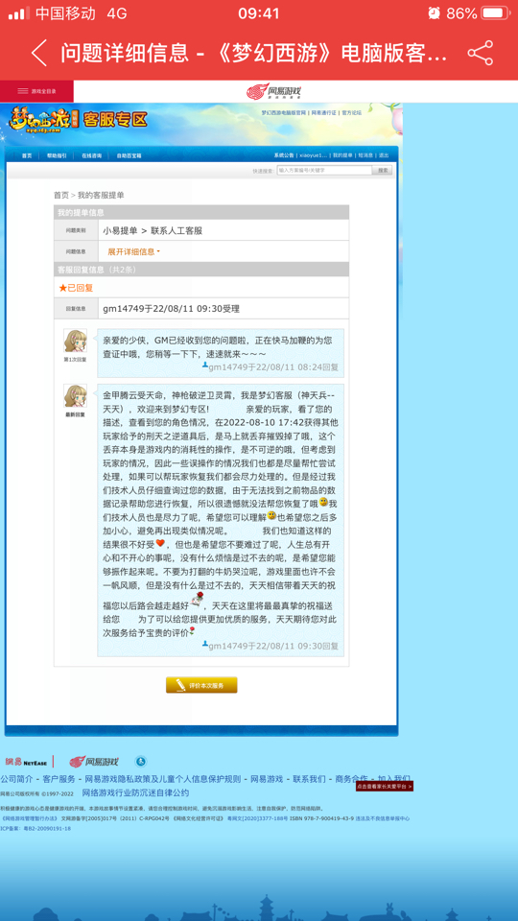Focus the 输入方案编号/关键字 search field
The height and width of the screenshot is (921, 518).
[325, 171]
